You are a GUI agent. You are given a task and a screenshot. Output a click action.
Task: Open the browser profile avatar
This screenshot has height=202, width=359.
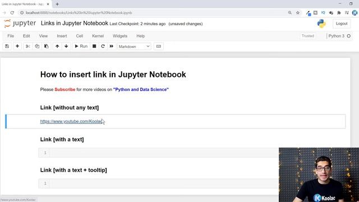[x=355, y=13]
